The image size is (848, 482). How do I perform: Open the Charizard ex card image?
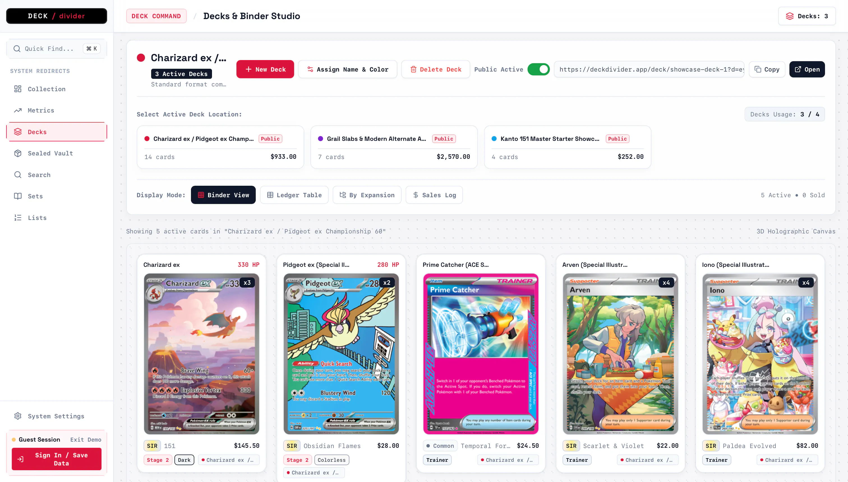(202, 354)
